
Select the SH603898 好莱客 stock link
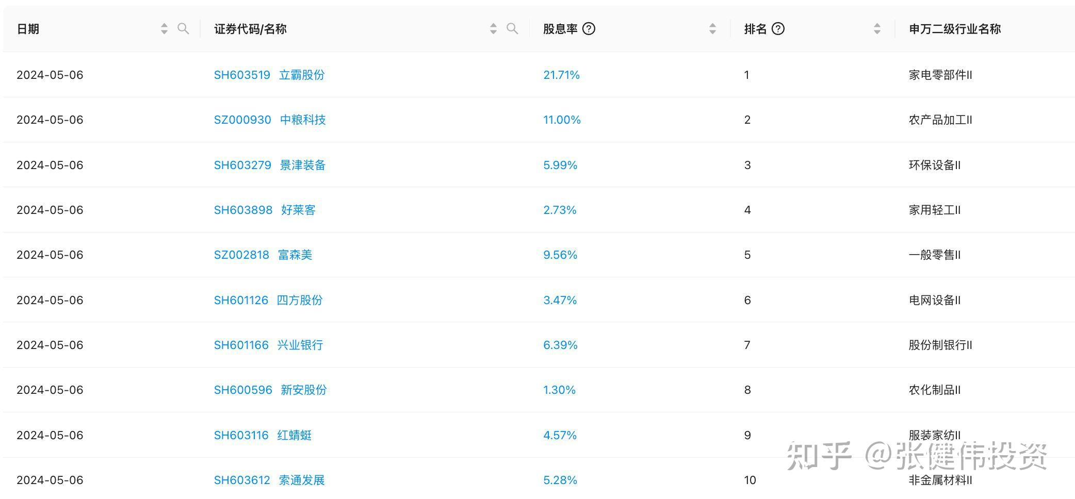point(265,210)
